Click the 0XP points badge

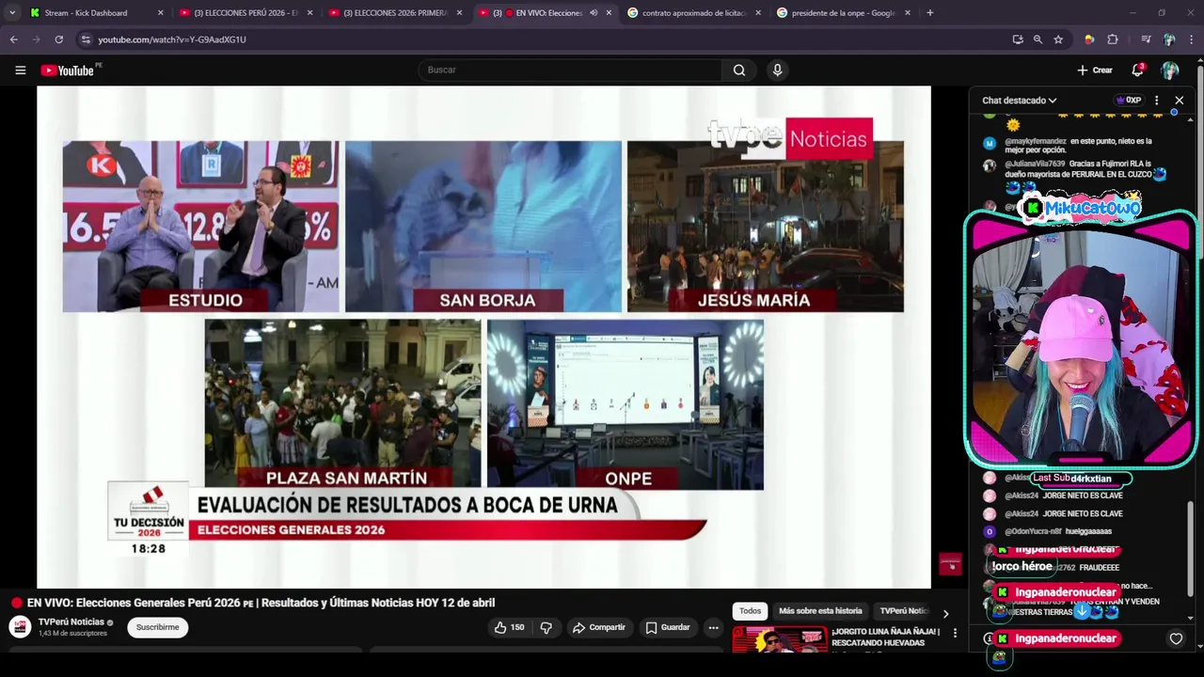pos(1129,101)
